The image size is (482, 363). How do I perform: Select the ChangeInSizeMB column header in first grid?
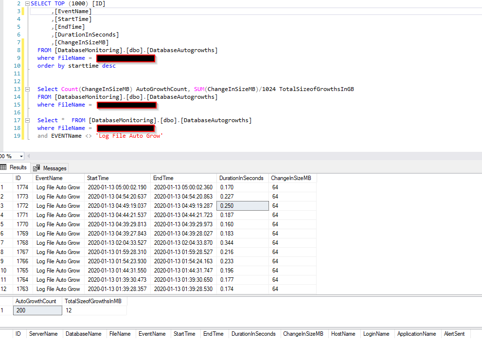pos(292,178)
